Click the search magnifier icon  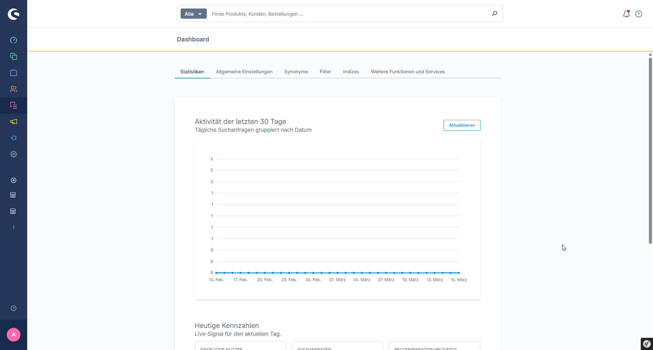coord(495,14)
